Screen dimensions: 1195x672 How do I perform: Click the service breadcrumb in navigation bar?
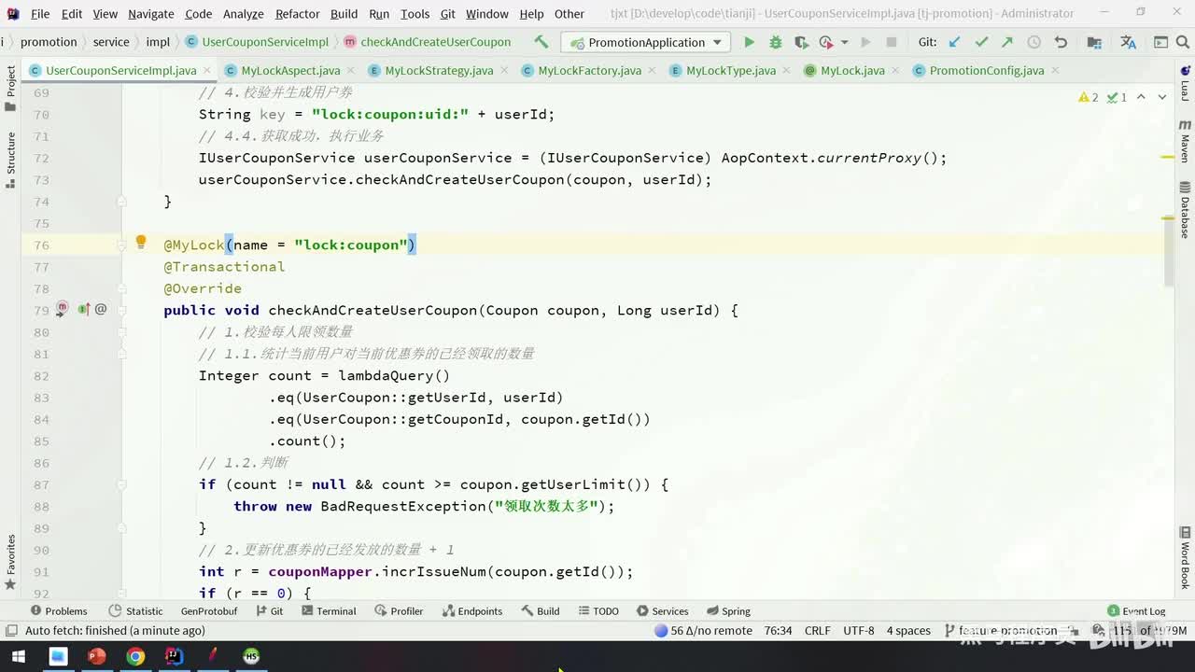tap(111, 42)
